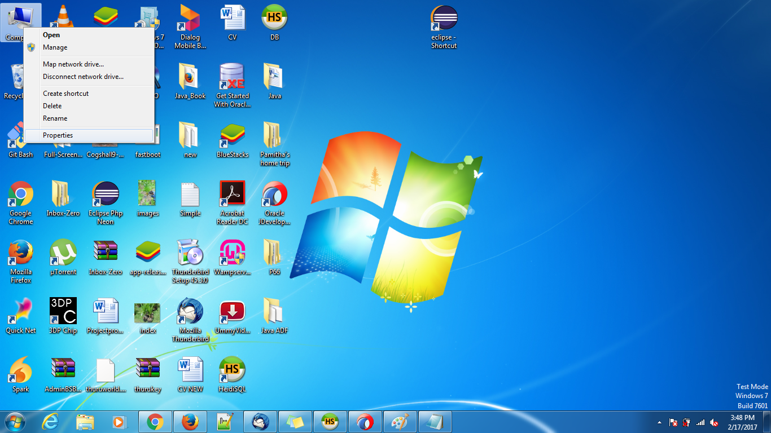Select the Java ADF folder

[274, 316]
